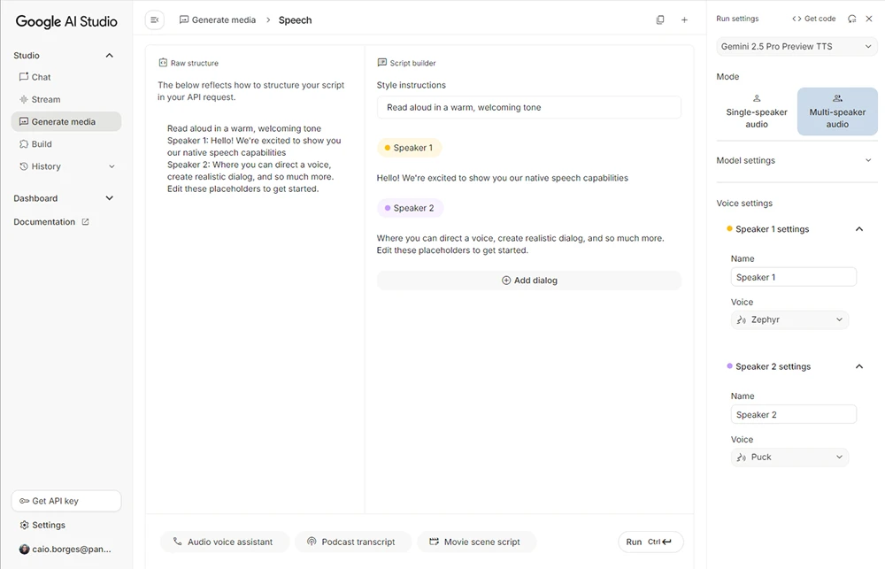Click the Speech breadcrumb title

click(295, 19)
